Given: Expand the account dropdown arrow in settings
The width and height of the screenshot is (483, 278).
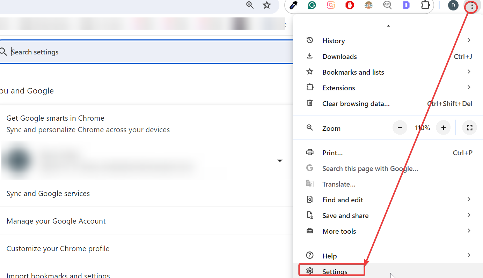Looking at the screenshot, I should click(x=280, y=161).
